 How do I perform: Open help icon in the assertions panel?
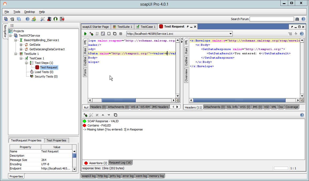point(302,115)
